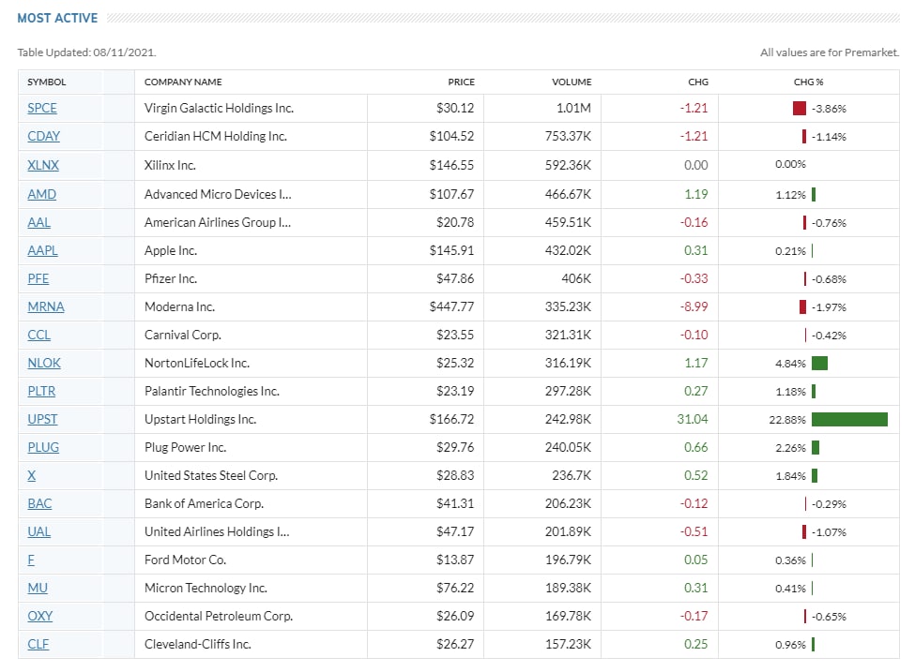Click the 4.84% change percentage

(x=790, y=364)
